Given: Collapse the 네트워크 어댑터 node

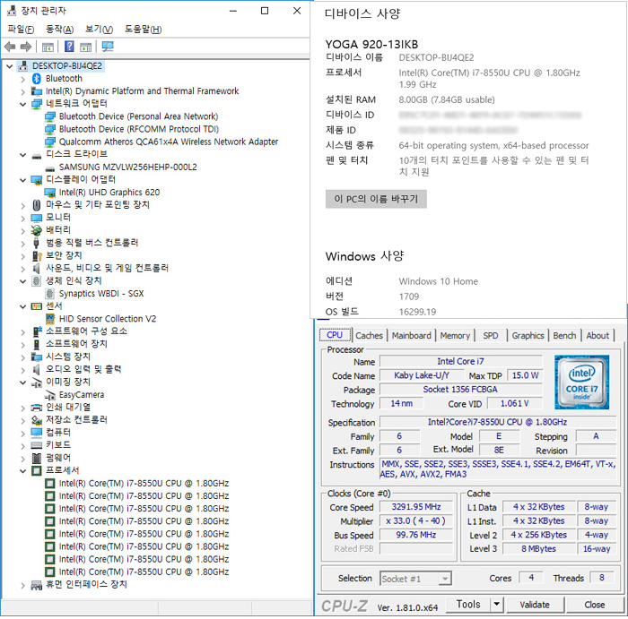Looking at the screenshot, I should (x=22, y=104).
